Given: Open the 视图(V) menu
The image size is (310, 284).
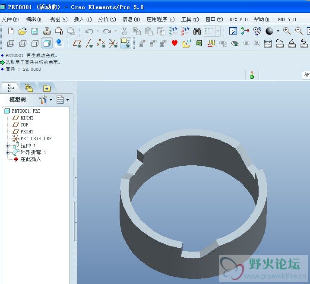Looking at the screenshot, I should [x=59, y=19].
